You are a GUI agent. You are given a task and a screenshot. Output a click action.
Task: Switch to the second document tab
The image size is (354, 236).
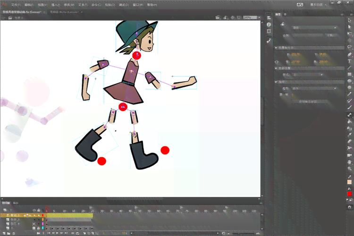[x=65, y=12]
